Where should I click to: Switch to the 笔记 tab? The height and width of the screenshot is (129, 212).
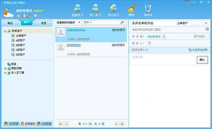click(x=10, y=23)
